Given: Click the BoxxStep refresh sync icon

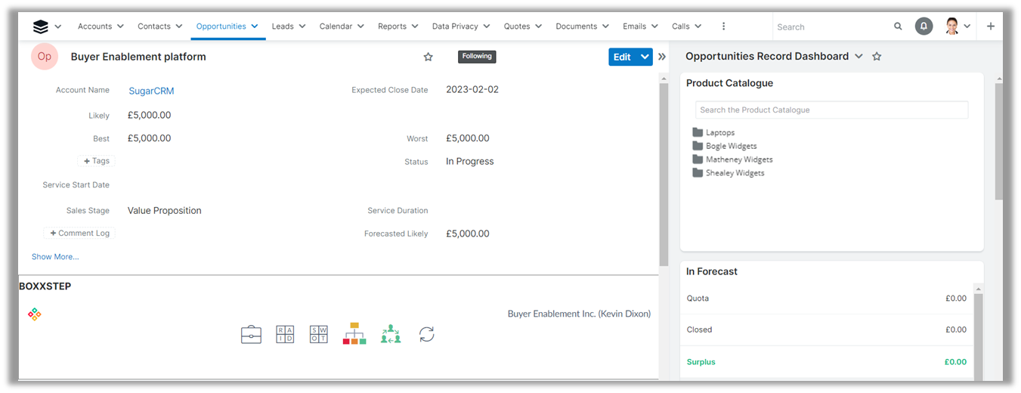Looking at the screenshot, I should (x=427, y=334).
